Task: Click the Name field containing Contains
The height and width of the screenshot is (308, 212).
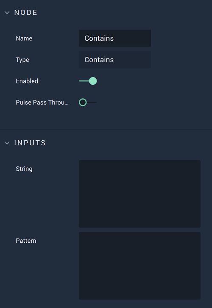Action: tap(115, 38)
